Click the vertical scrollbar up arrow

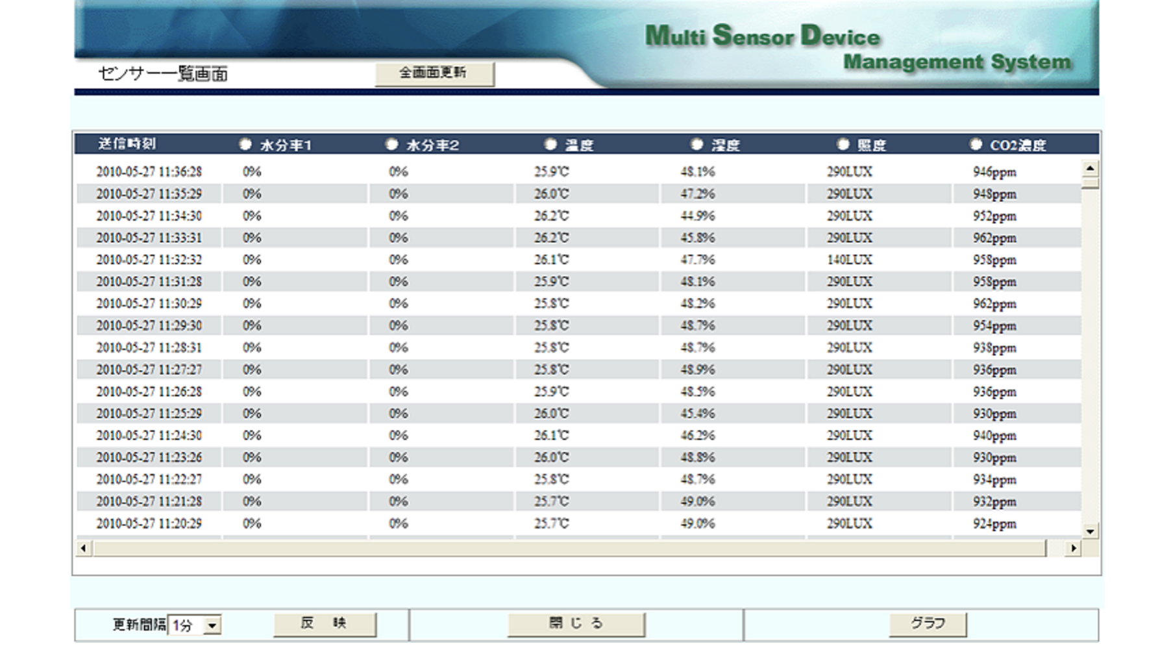pyautogui.click(x=1090, y=169)
